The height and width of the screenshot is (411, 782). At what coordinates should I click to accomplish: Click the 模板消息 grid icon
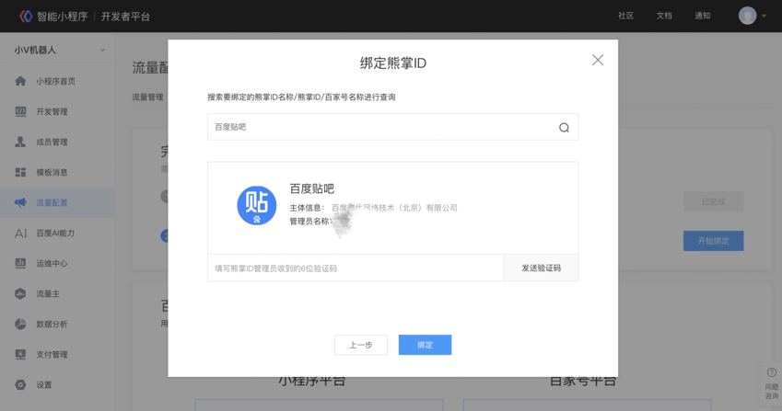[20, 172]
